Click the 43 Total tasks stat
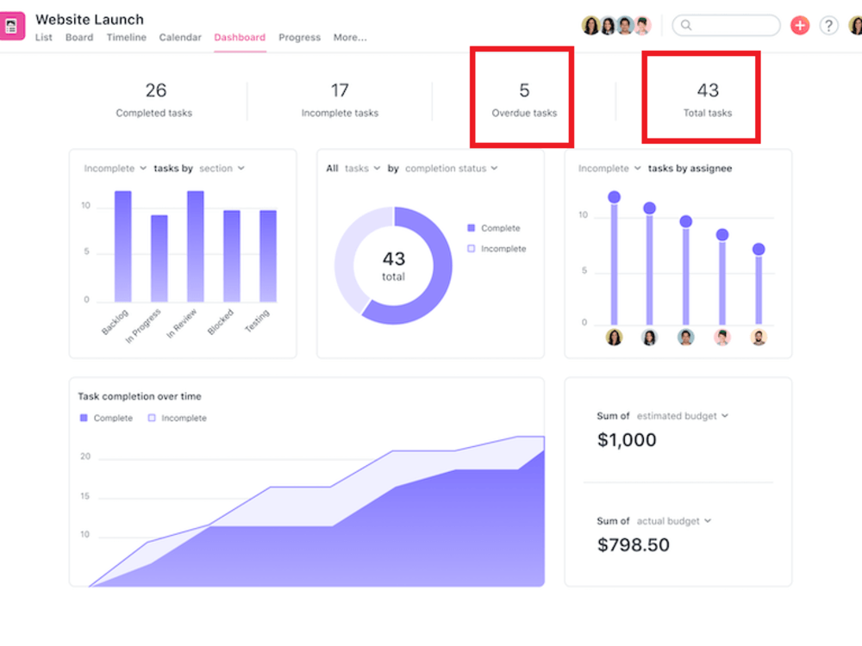The image size is (862, 646). click(708, 99)
